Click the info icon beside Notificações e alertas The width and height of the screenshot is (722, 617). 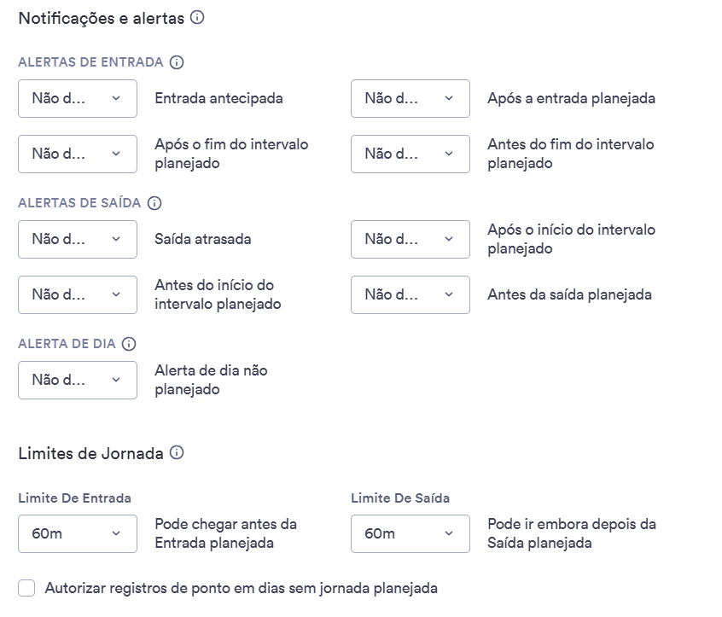(197, 18)
